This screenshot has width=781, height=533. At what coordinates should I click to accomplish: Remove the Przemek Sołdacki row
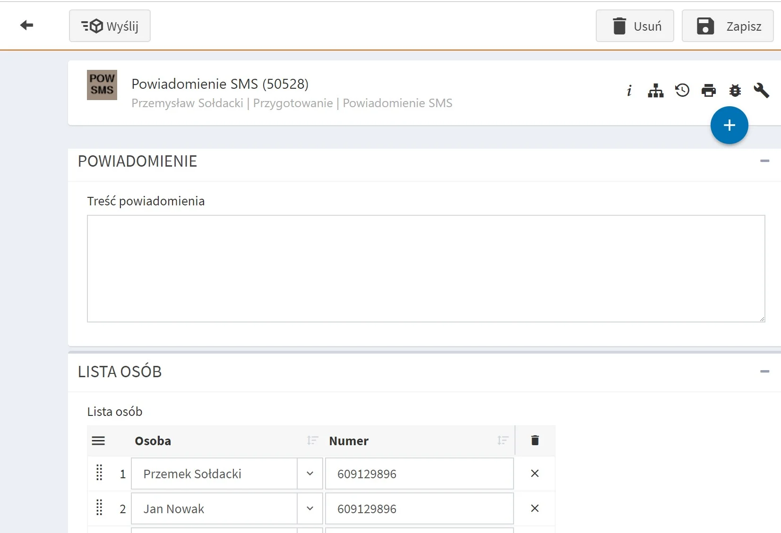(x=535, y=474)
